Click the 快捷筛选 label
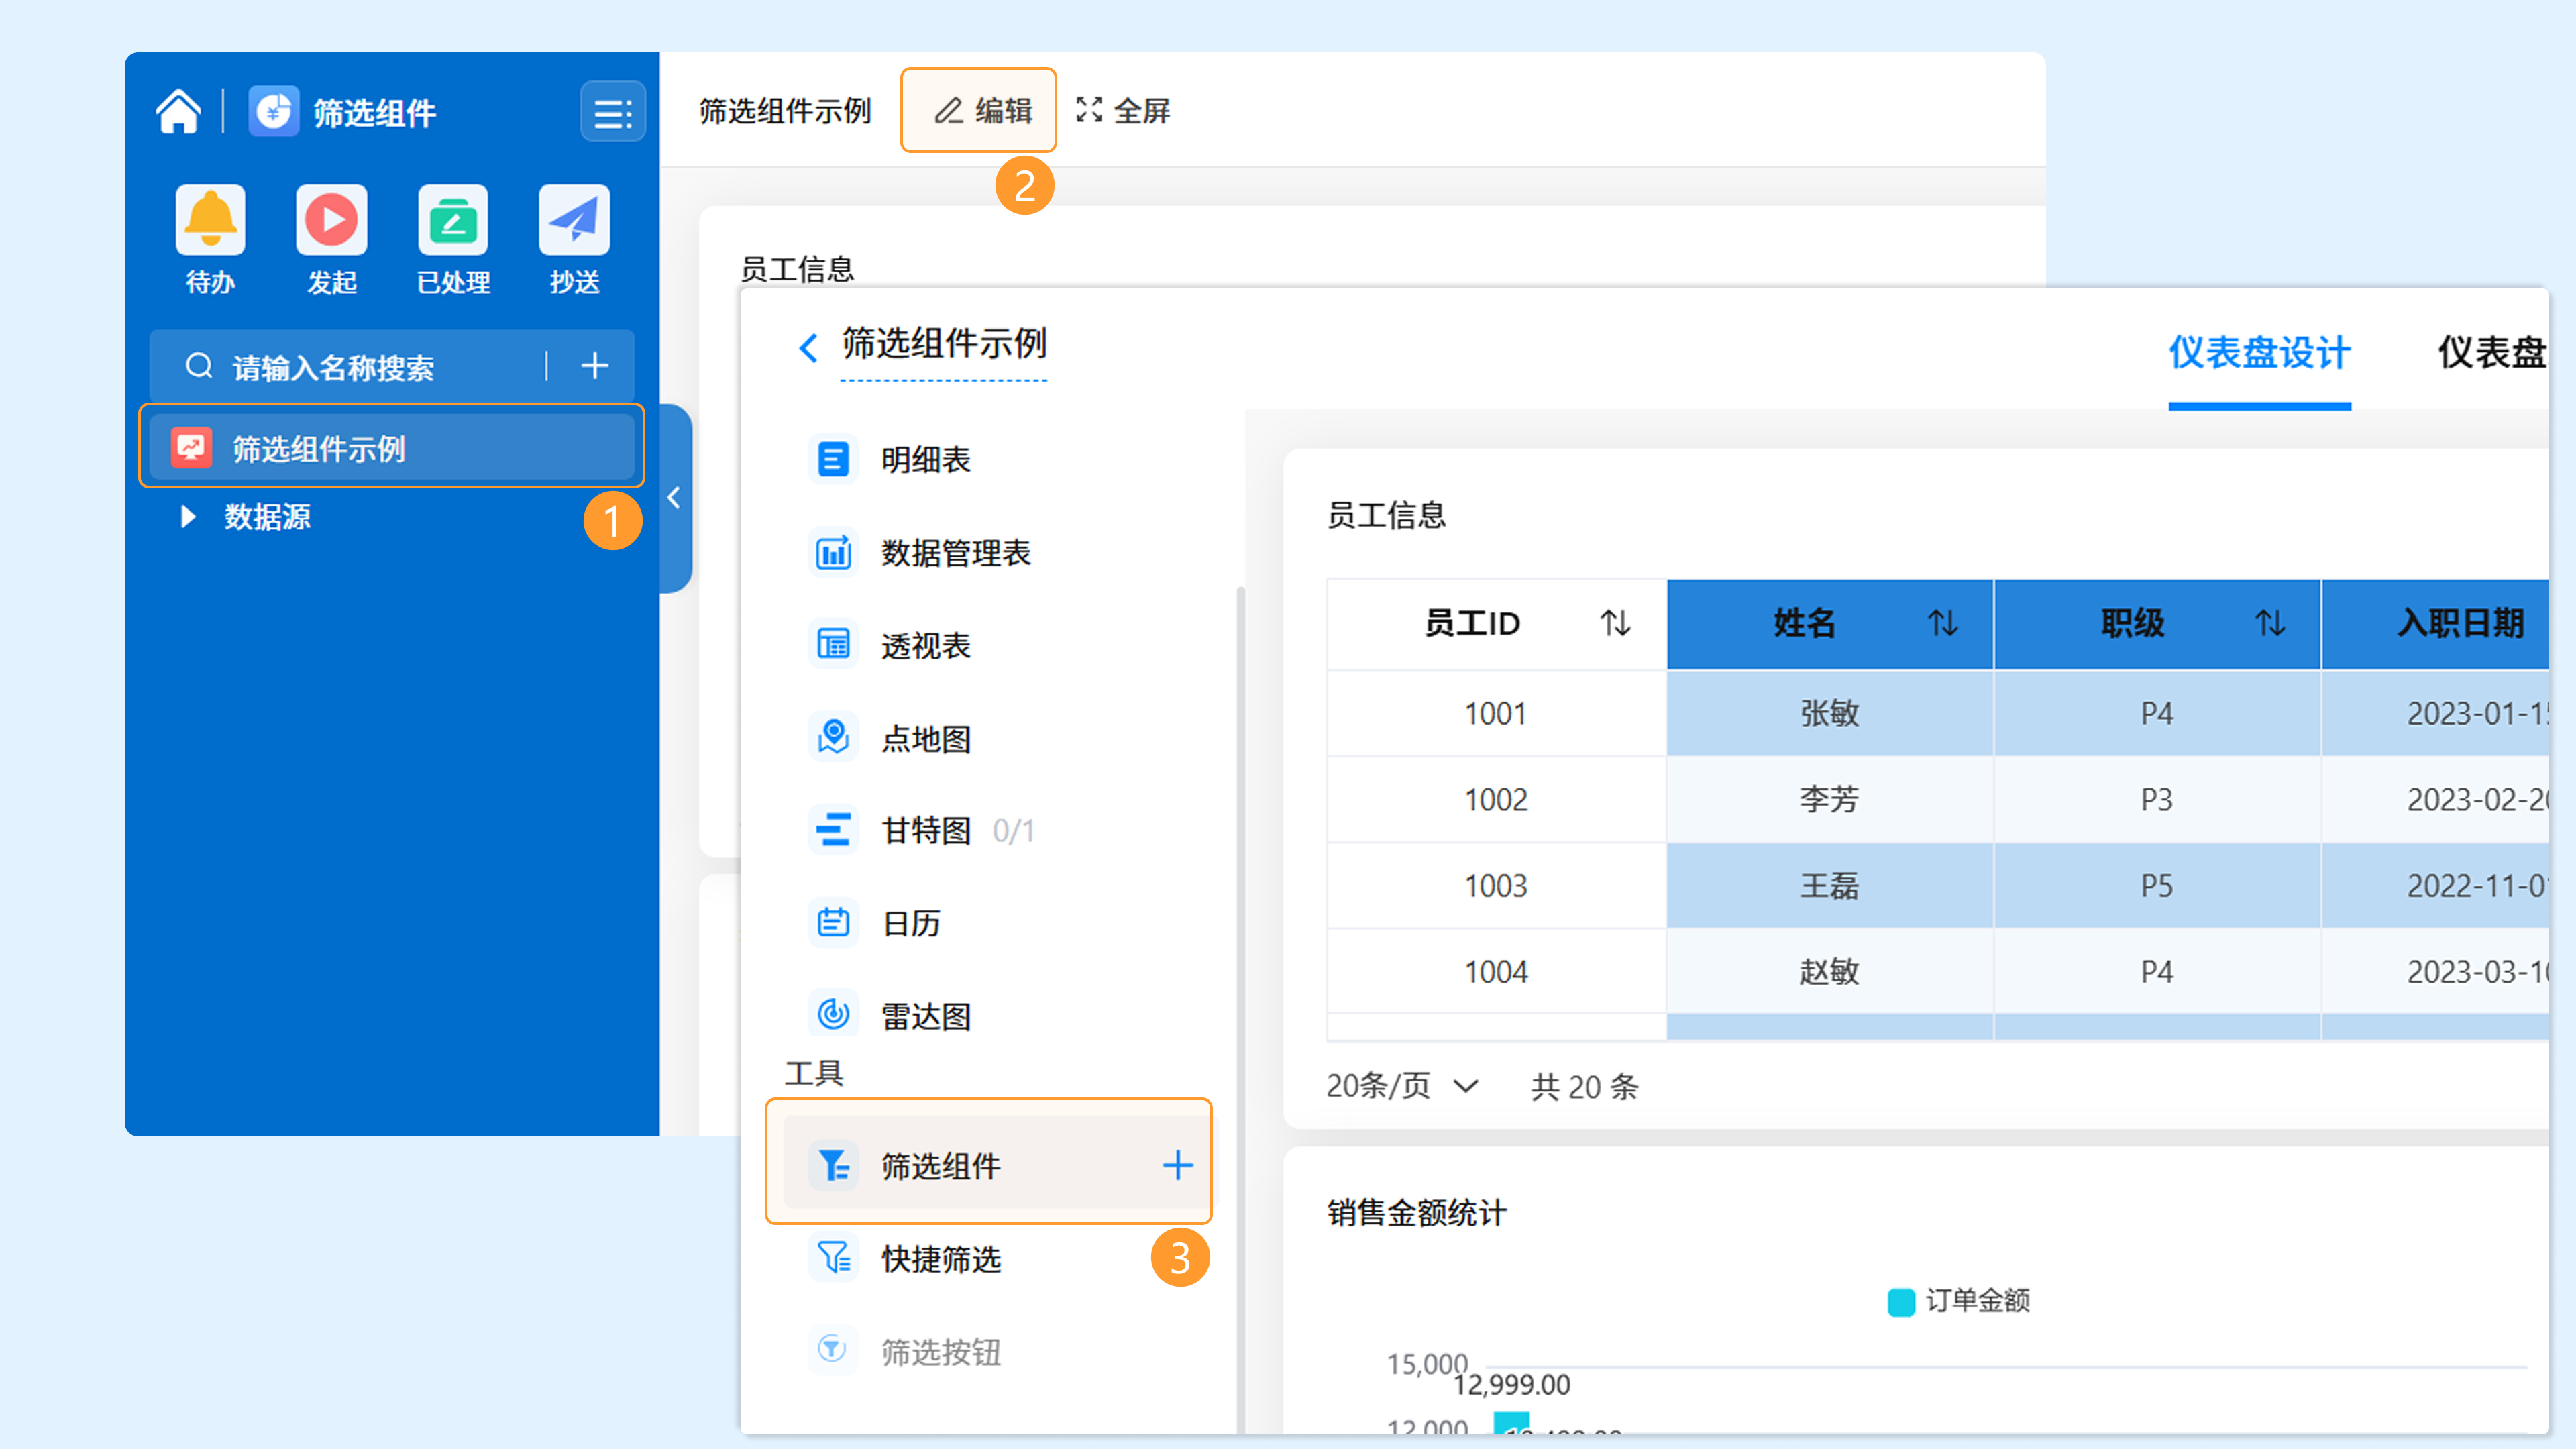The width and height of the screenshot is (2576, 1449). [941, 1258]
